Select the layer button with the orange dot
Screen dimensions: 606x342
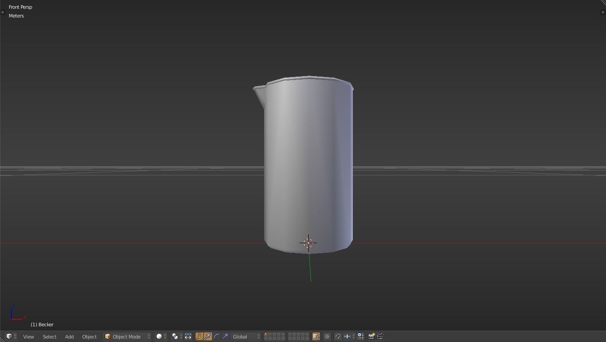(x=266, y=335)
